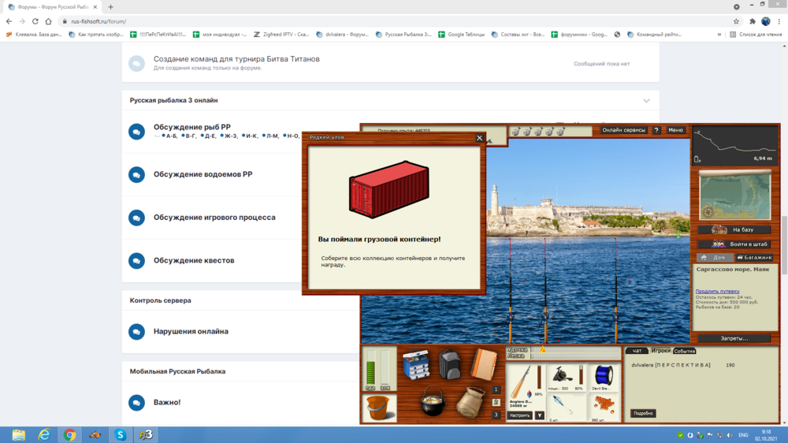Click forum icon beside Обсуждение квестов
This screenshot has height=443, width=788.
pos(136,260)
